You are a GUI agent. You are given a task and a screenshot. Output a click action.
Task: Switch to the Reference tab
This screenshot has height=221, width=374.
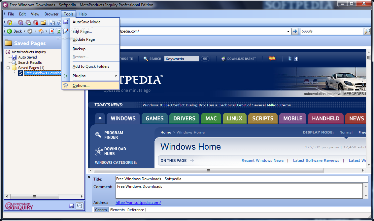point(136,210)
